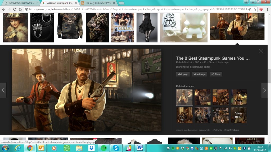Open Outlook from the taskbar
The width and height of the screenshot is (271, 152).
(x=41, y=148)
